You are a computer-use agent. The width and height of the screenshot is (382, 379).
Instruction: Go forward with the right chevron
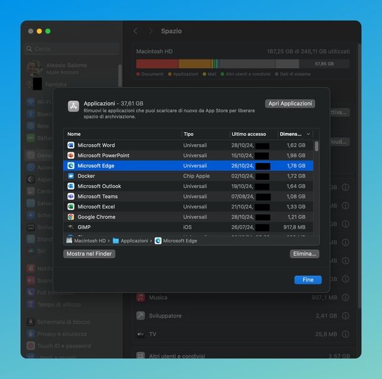(151, 31)
